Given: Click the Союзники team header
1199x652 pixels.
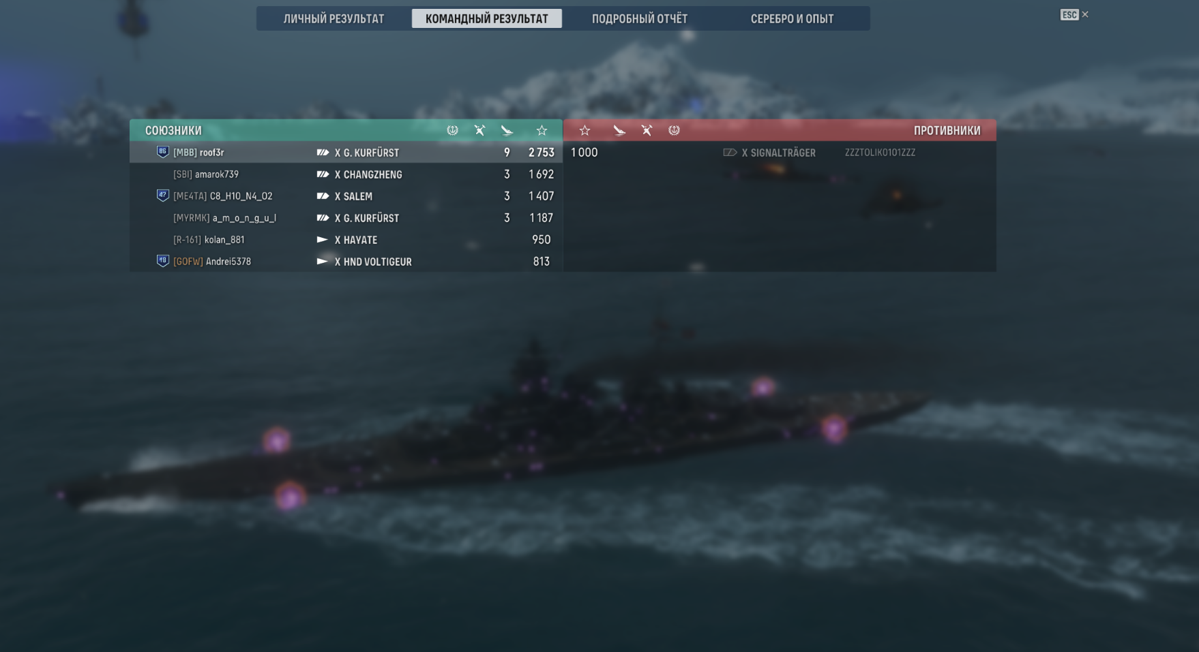Looking at the screenshot, I should pos(173,130).
